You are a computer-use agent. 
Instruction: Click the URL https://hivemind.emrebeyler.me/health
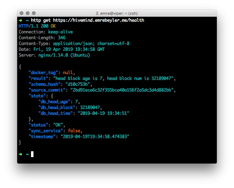(x=99, y=20)
